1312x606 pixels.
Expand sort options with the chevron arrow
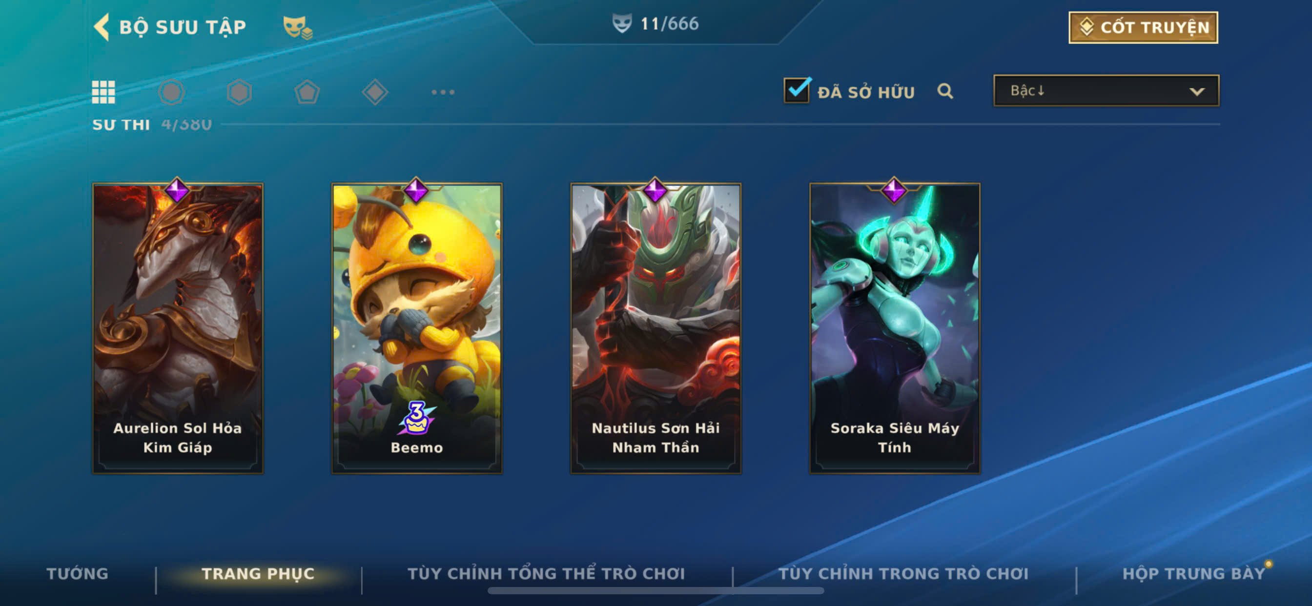[x=1197, y=92]
